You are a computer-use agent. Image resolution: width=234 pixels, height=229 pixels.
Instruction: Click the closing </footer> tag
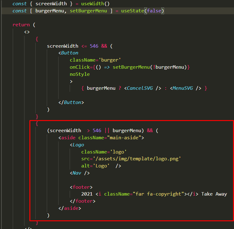83,201
